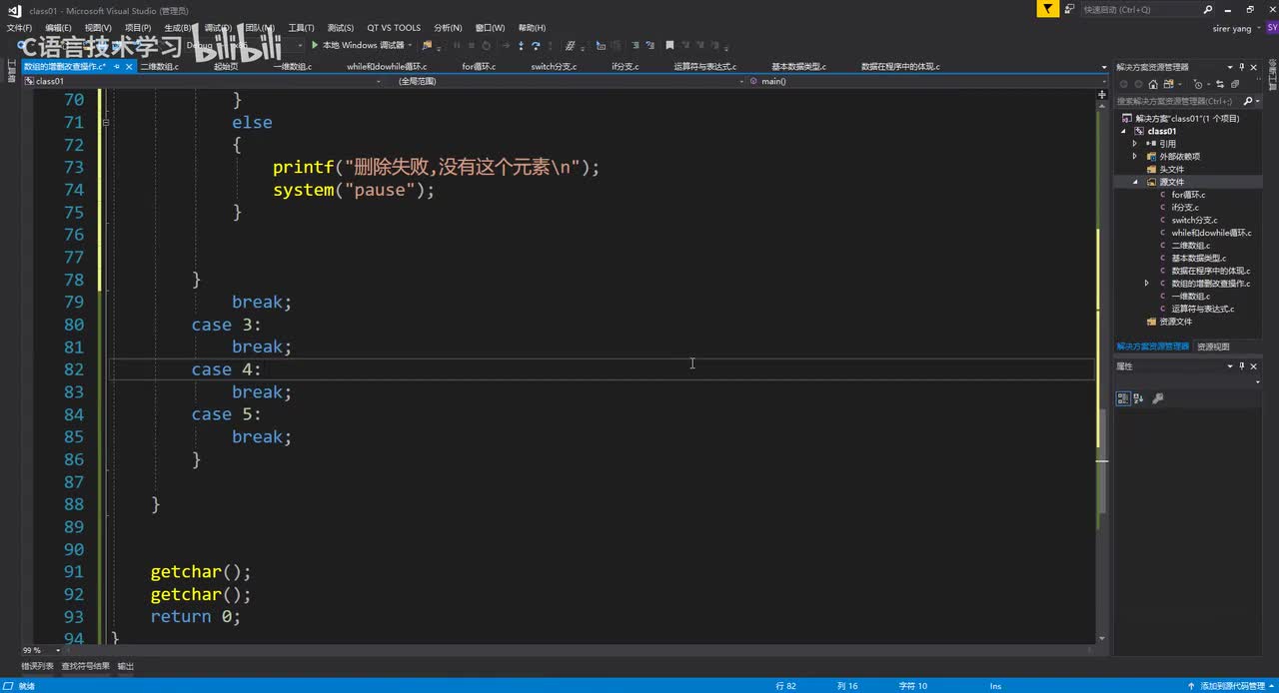
Task: Select the 头文件 folder in Solution Explorer
Action: point(1171,170)
